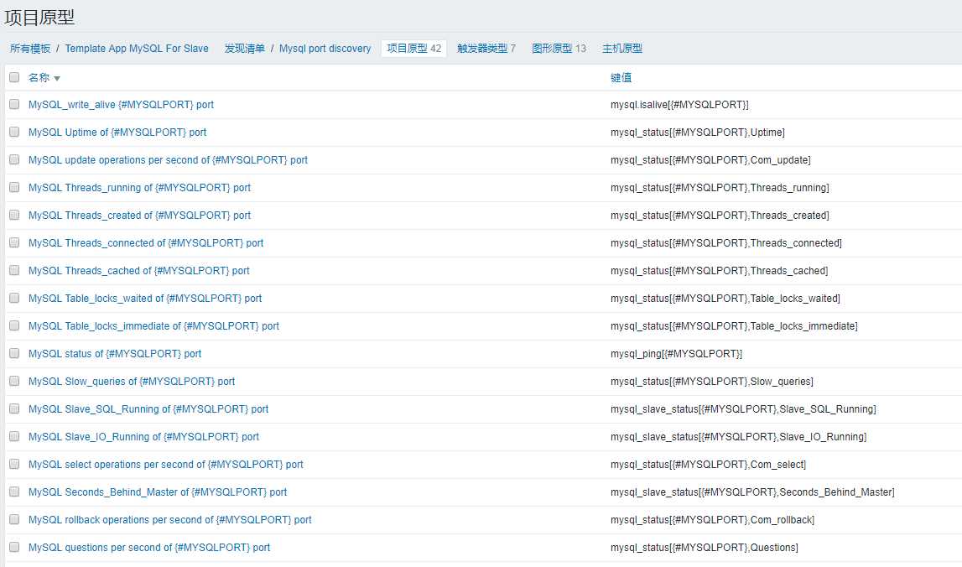This screenshot has width=962, height=567.
Task: Open MySQL Threads_created item prototype
Action: click(139, 216)
